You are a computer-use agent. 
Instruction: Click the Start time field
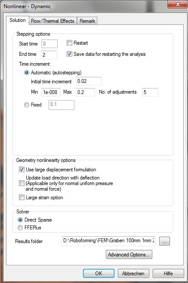pos(49,44)
